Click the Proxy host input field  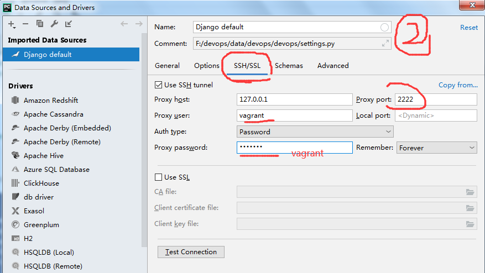pyautogui.click(x=294, y=99)
